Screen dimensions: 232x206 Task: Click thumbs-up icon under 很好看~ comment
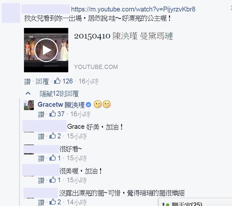pyautogui.click(x=53, y=158)
